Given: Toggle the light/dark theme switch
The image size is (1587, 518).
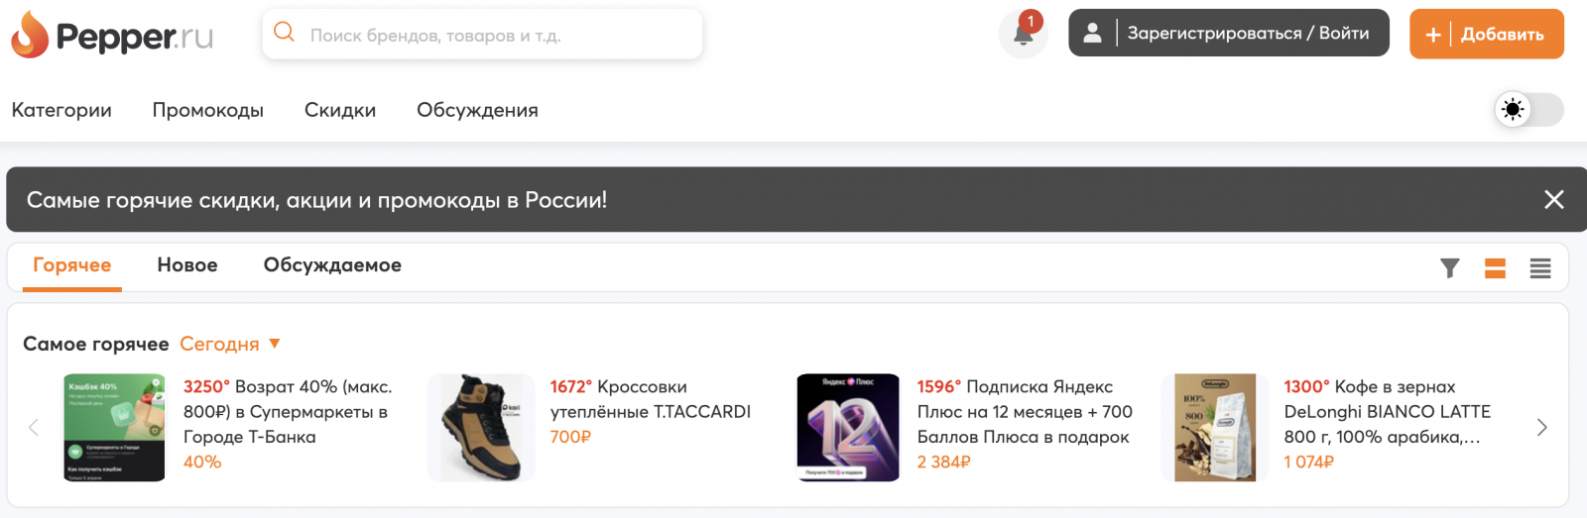Looking at the screenshot, I should point(1527,109).
